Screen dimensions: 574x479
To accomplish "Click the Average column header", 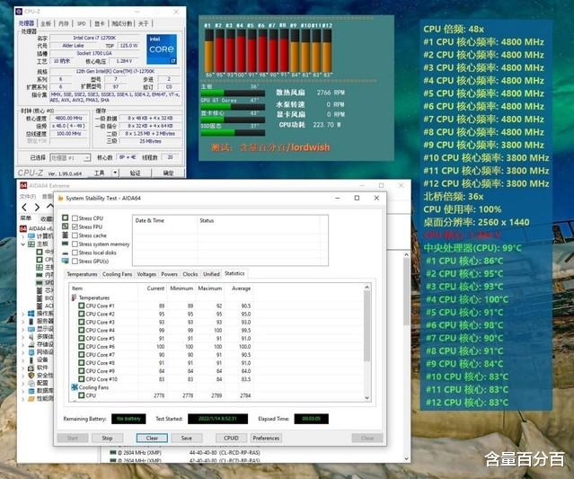I will coord(241,288).
